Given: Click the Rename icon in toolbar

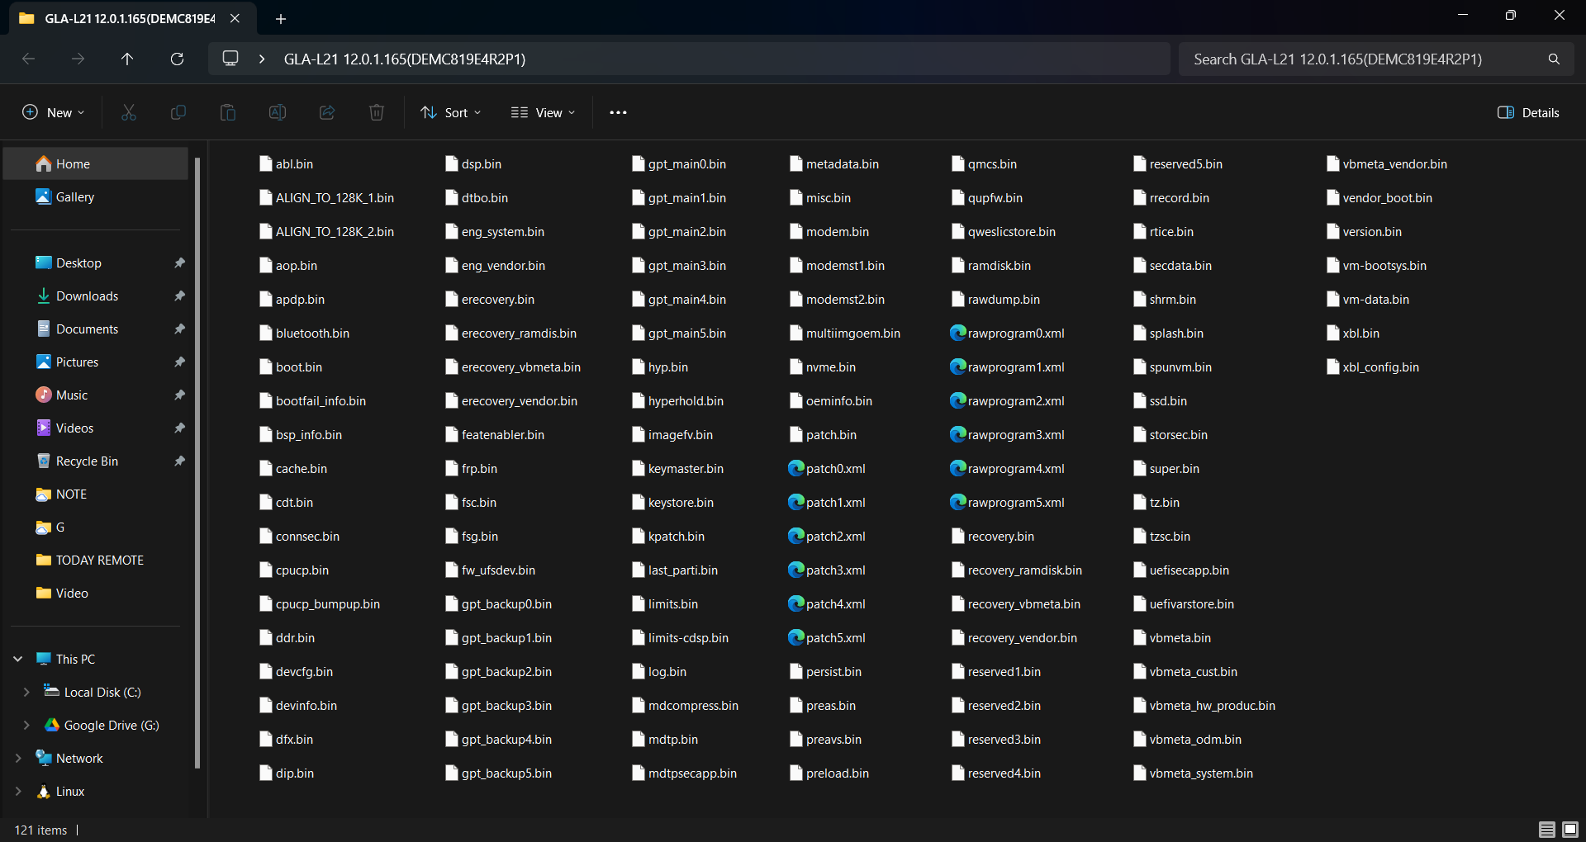Looking at the screenshot, I should pos(278,112).
